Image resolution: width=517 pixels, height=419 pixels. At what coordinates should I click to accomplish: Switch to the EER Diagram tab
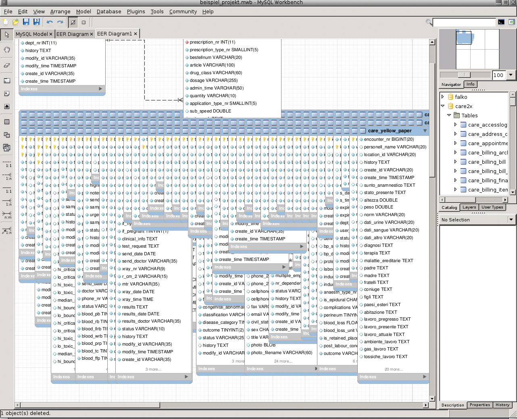click(x=72, y=34)
